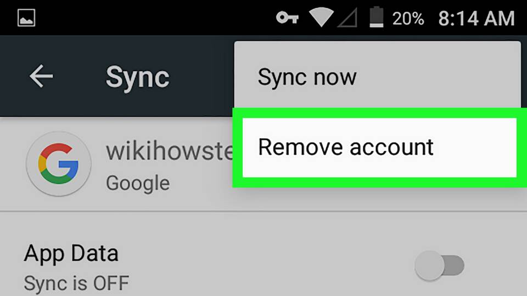Tap the Sync title in header
The image size is (527, 296).
pos(137,78)
